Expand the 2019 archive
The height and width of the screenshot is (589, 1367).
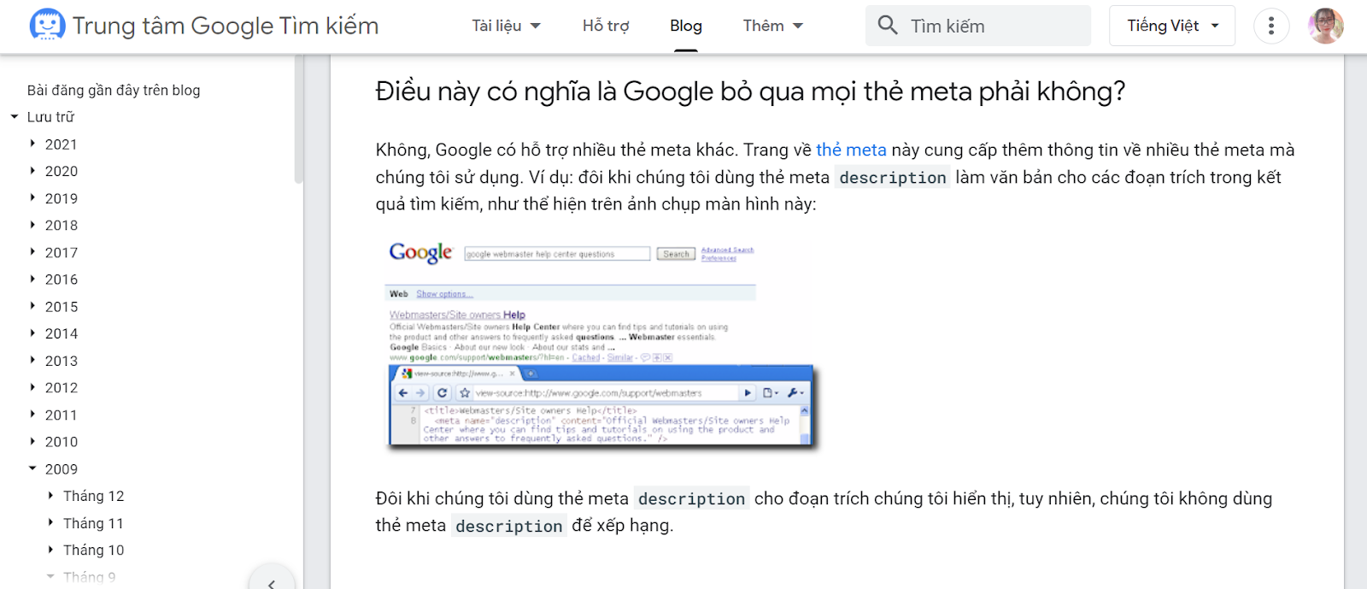click(32, 197)
